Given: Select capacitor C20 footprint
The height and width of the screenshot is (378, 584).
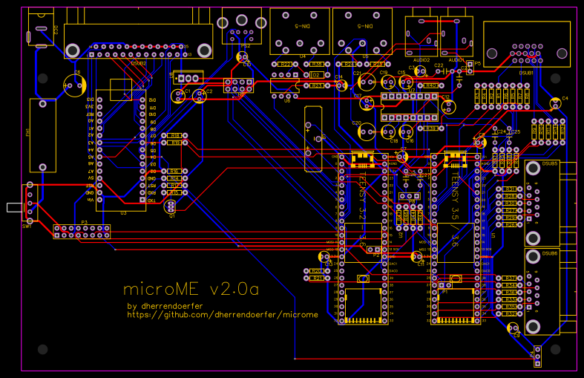Looking at the screenshot, I should (x=366, y=131).
